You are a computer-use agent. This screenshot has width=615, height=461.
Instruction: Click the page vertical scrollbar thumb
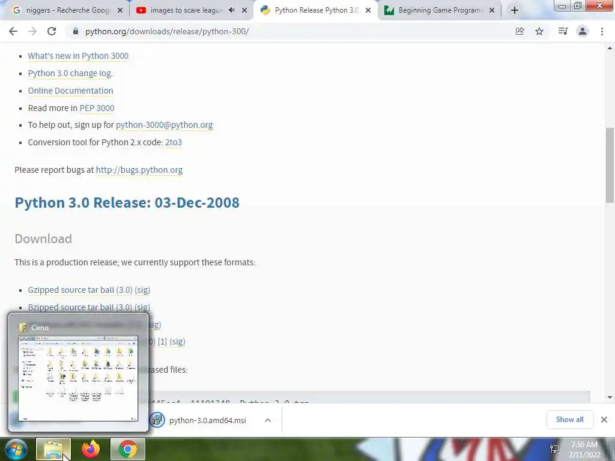[610, 165]
